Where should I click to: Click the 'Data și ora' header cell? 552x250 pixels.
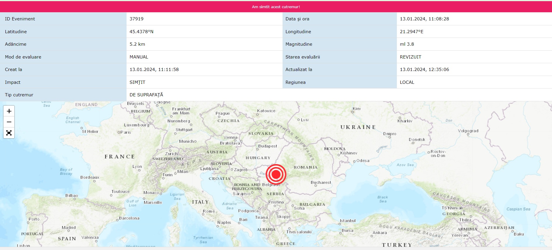pos(297,19)
